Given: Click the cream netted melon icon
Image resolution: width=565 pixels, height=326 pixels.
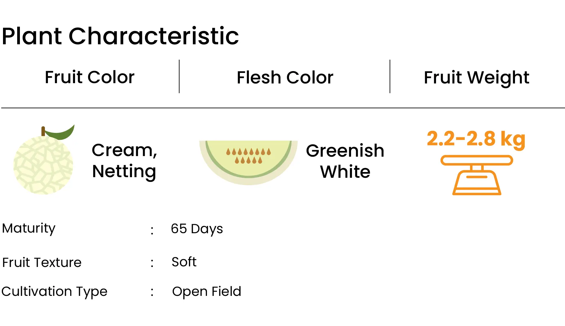Looking at the screenshot, I should [43, 160].
